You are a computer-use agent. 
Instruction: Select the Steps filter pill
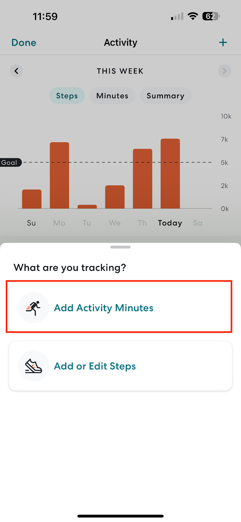tap(67, 96)
